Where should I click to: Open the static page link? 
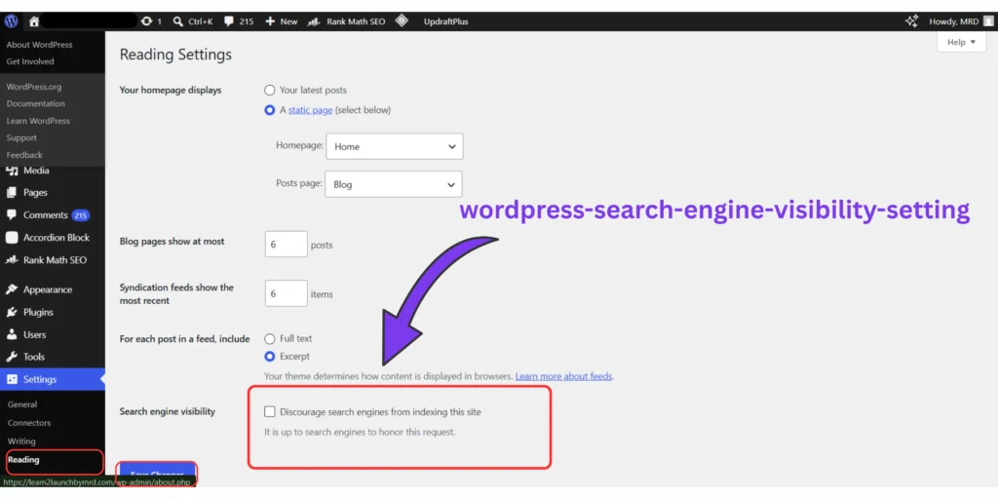click(311, 110)
